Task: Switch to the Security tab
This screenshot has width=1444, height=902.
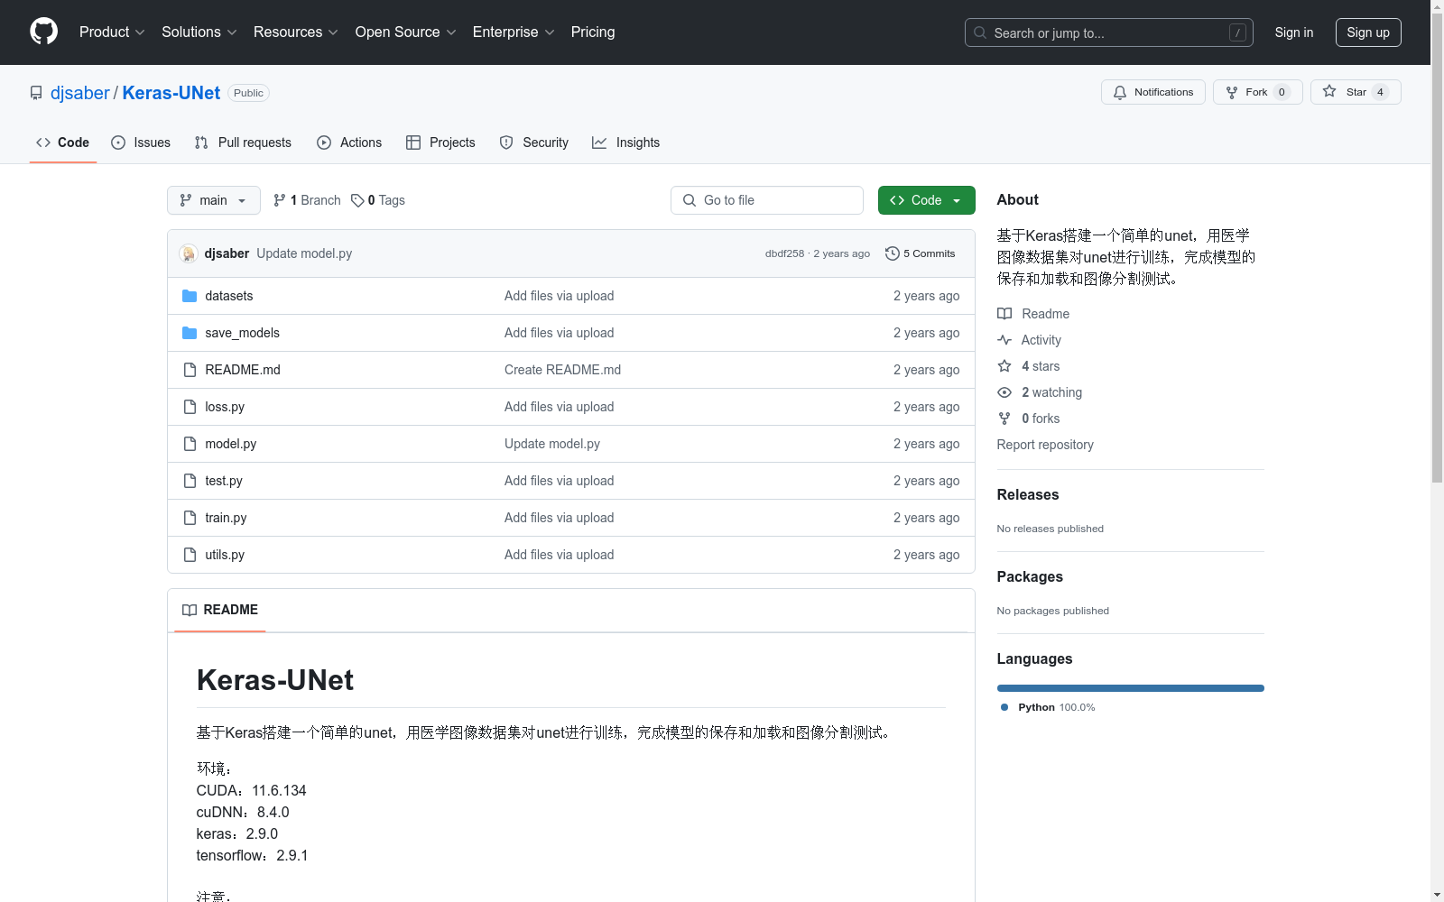Action: pyautogui.click(x=534, y=143)
